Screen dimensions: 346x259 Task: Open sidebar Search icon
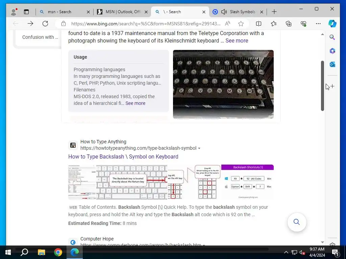(332, 37)
